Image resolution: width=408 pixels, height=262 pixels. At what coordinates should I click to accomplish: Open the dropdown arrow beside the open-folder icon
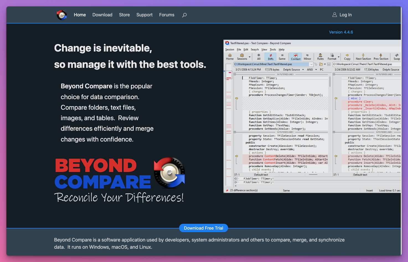tap(325, 64)
